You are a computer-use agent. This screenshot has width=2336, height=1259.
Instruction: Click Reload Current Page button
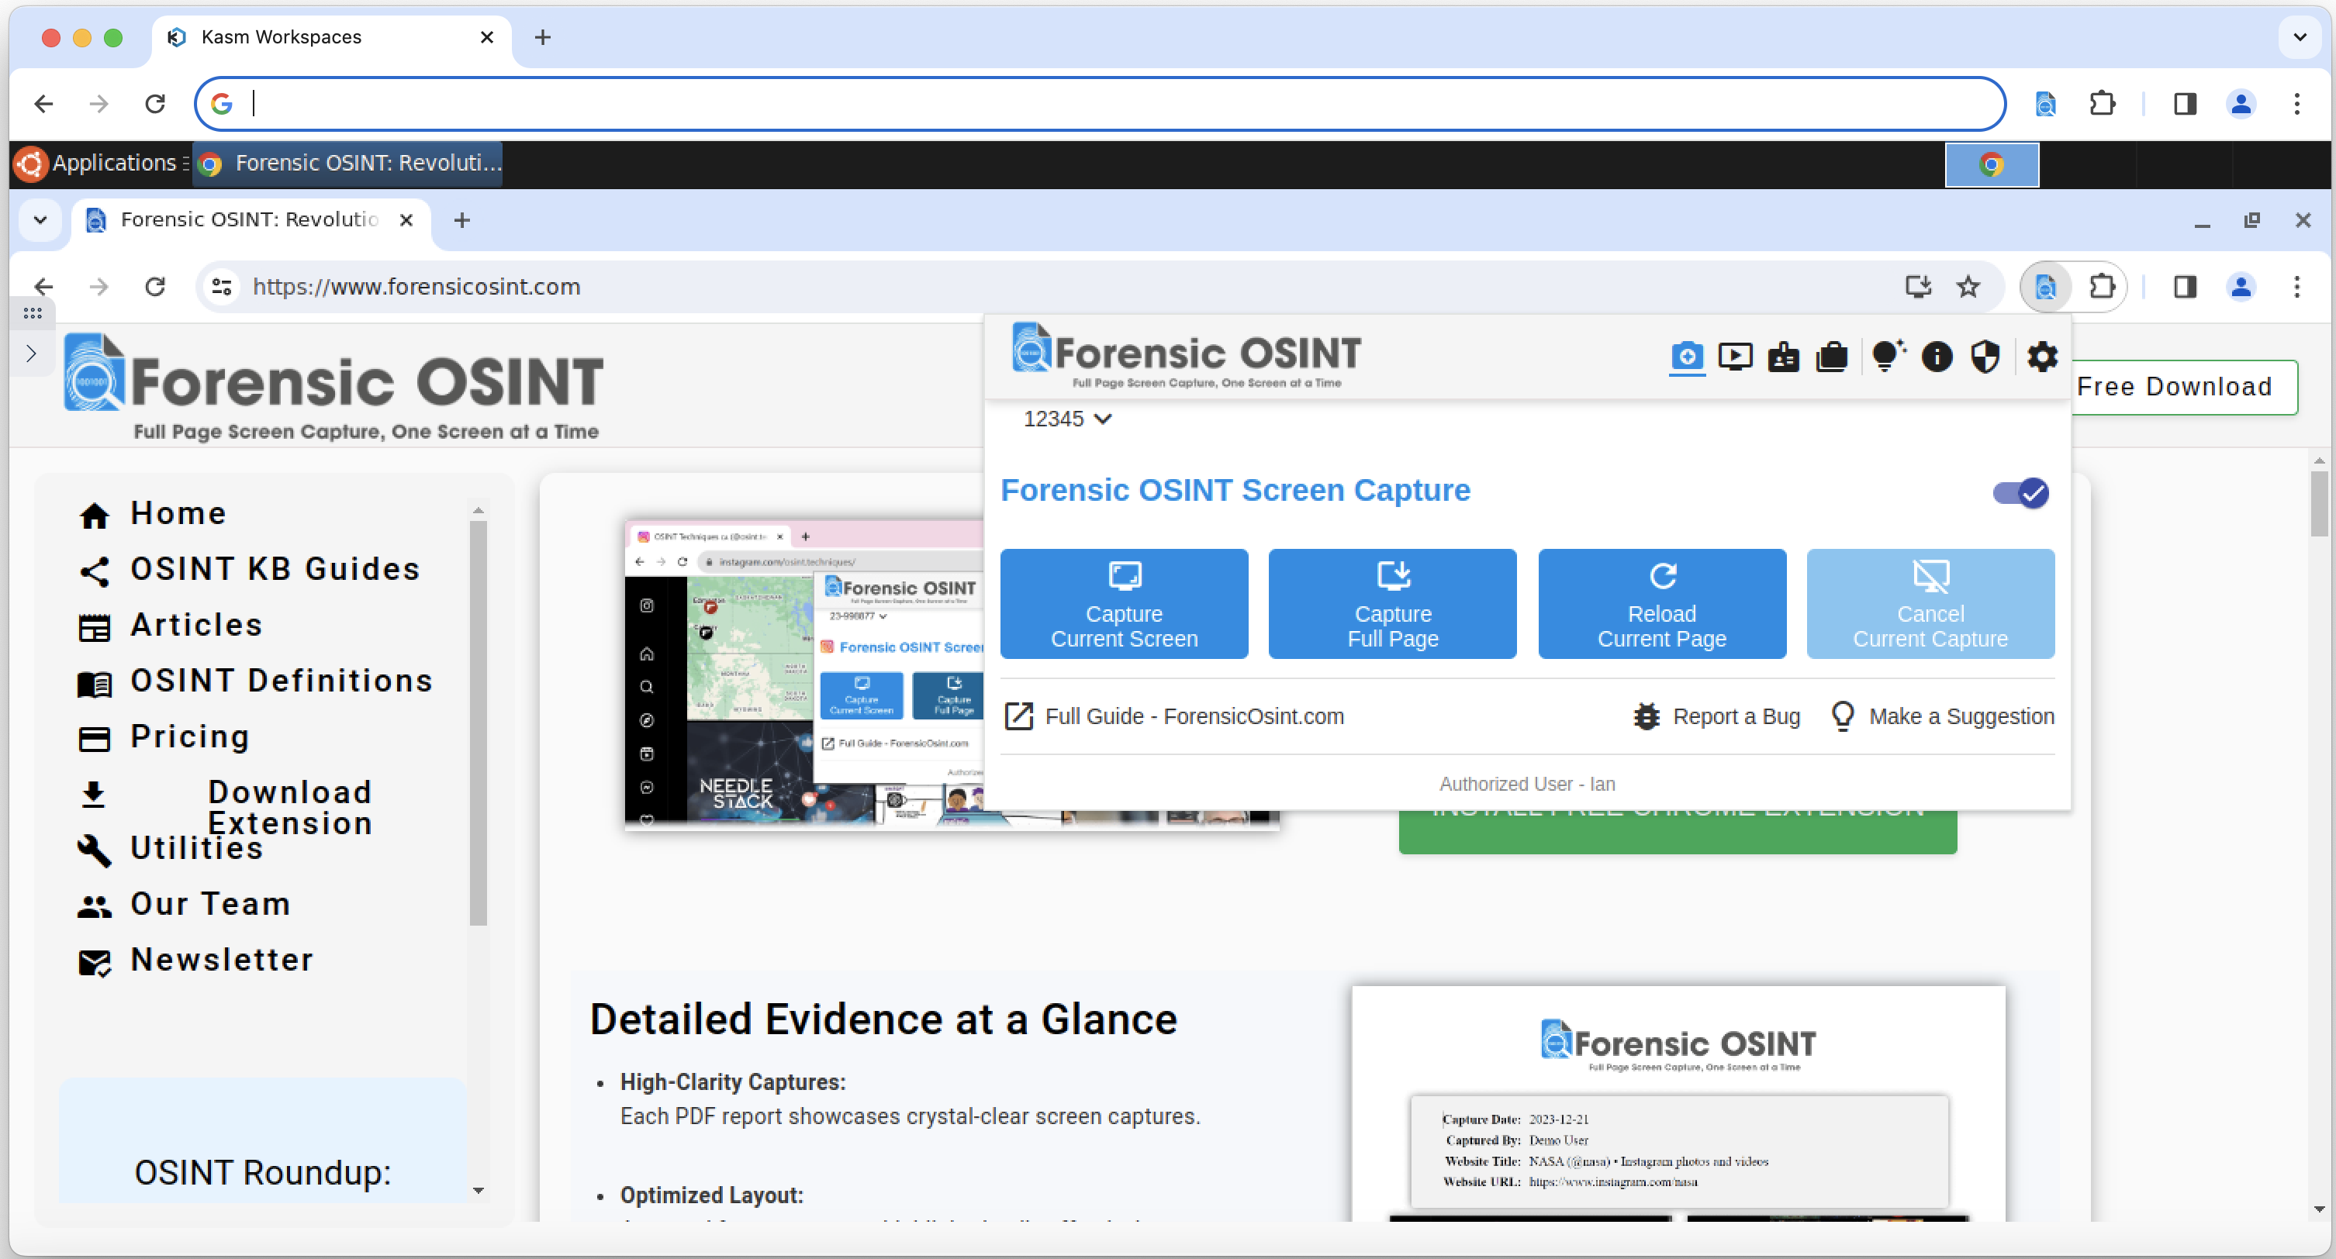tap(1661, 604)
